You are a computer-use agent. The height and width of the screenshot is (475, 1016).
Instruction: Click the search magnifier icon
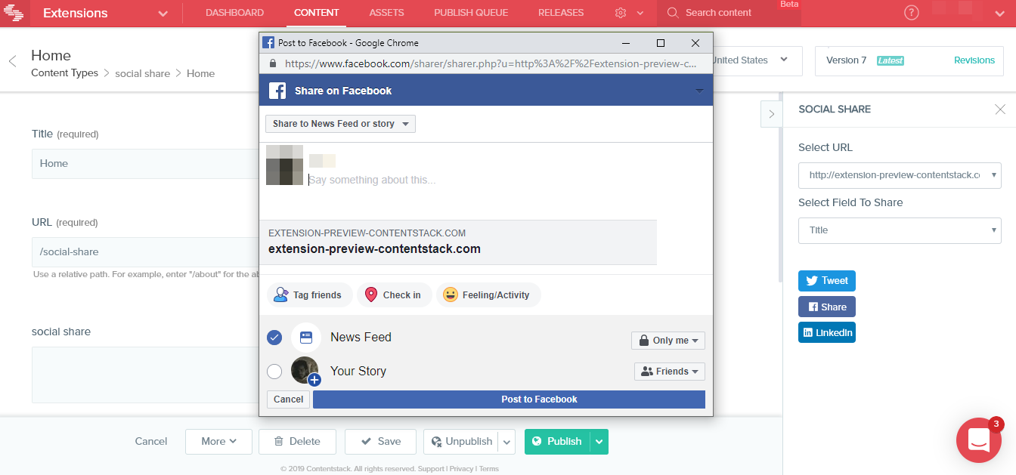[673, 13]
